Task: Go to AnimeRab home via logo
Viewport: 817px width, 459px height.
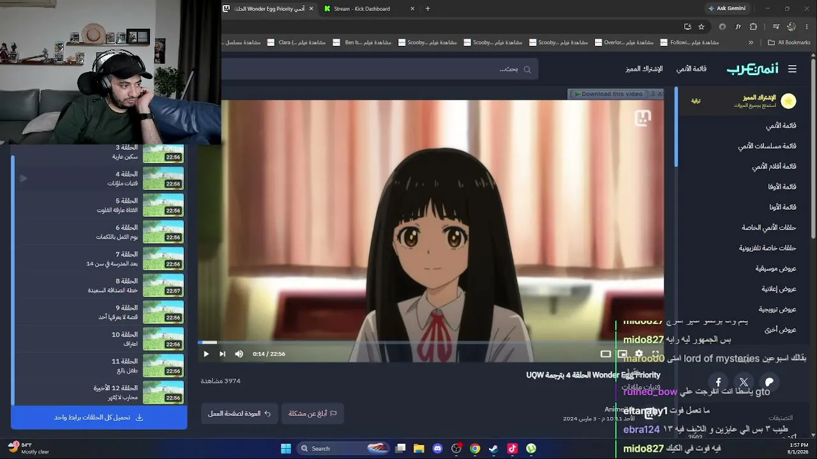Action: [752, 69]
